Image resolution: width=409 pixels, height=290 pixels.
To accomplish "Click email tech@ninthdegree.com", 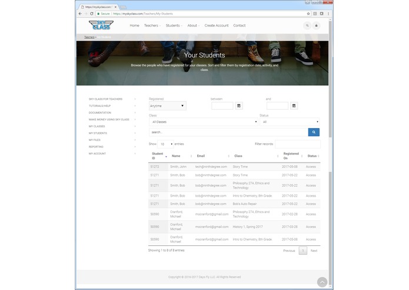I will [x=211, y=167].
